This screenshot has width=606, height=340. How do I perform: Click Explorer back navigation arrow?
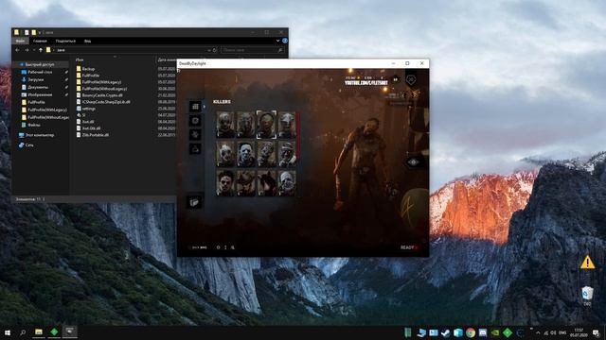click(17, 50)
